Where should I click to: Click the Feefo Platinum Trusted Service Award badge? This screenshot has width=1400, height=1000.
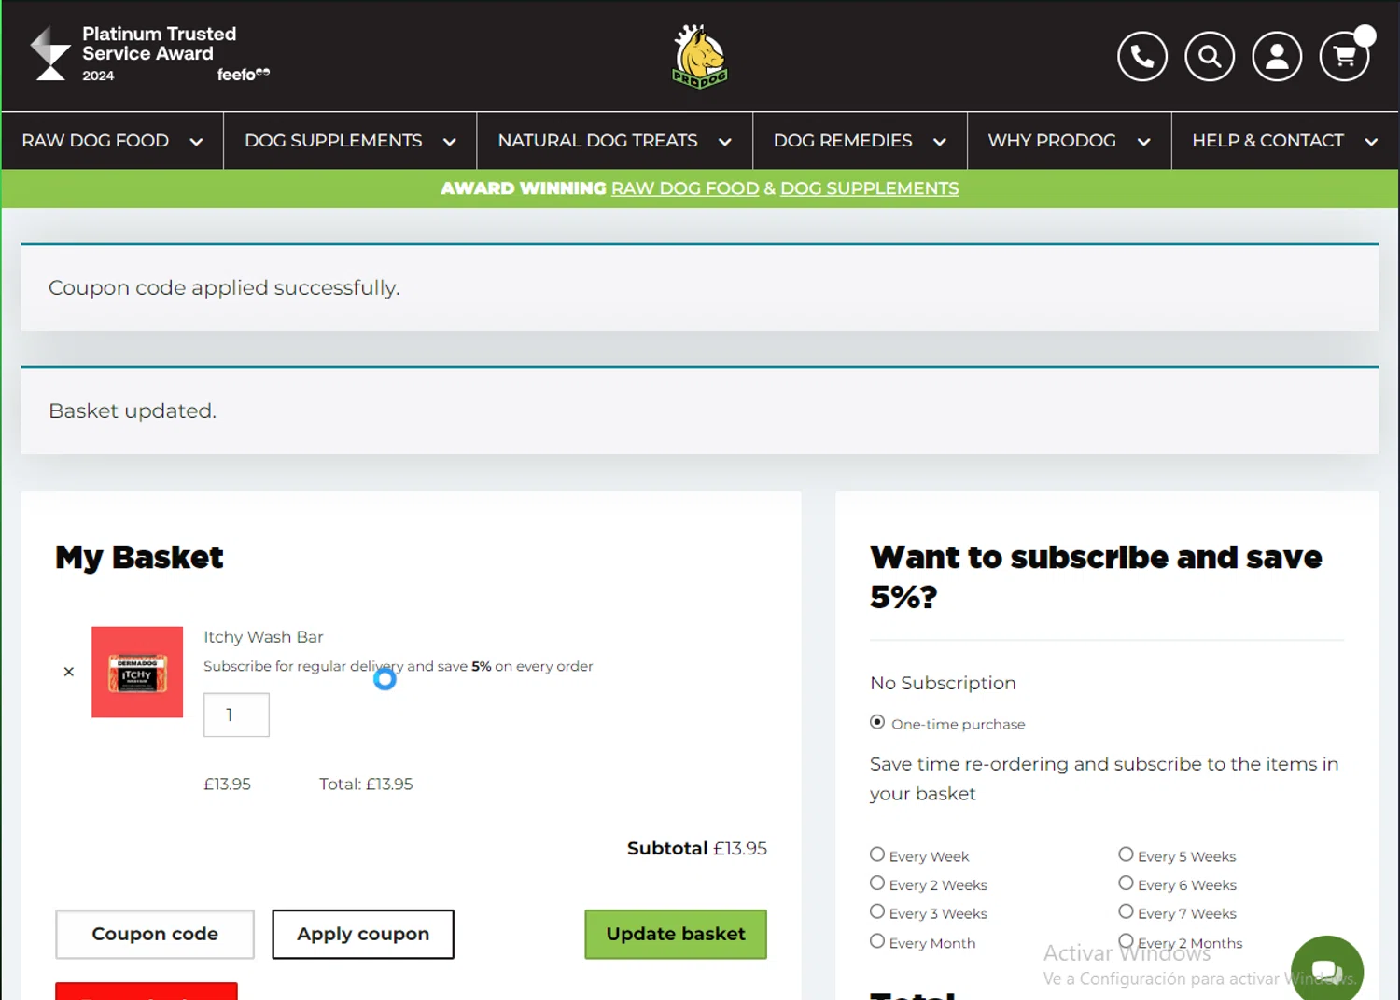click(x=149, y=54)
